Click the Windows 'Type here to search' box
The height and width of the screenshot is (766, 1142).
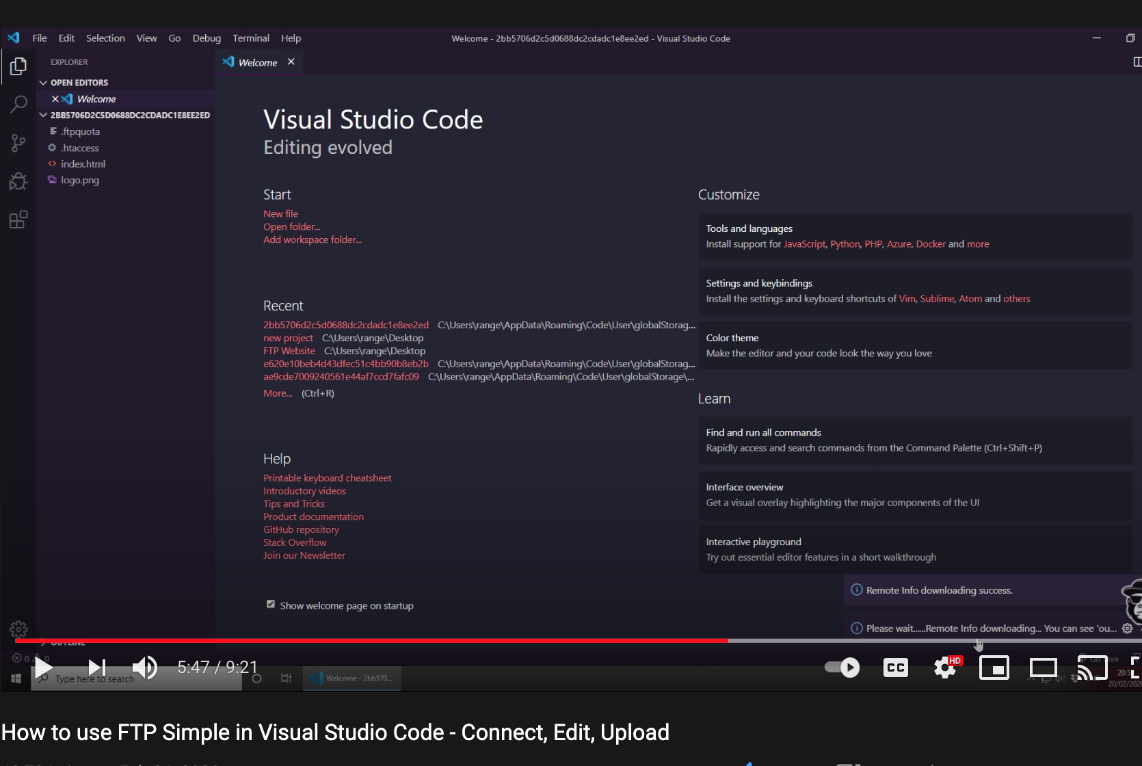(x=136, y=678)
